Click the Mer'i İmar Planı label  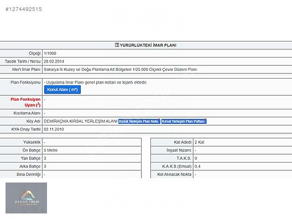coord(26,70)
